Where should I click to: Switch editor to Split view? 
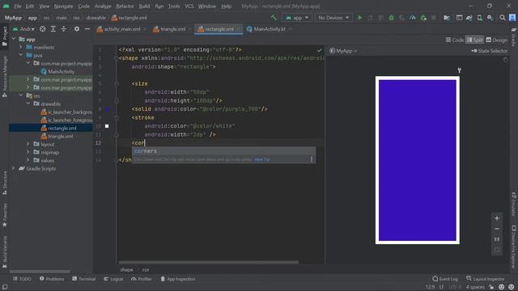475,40
